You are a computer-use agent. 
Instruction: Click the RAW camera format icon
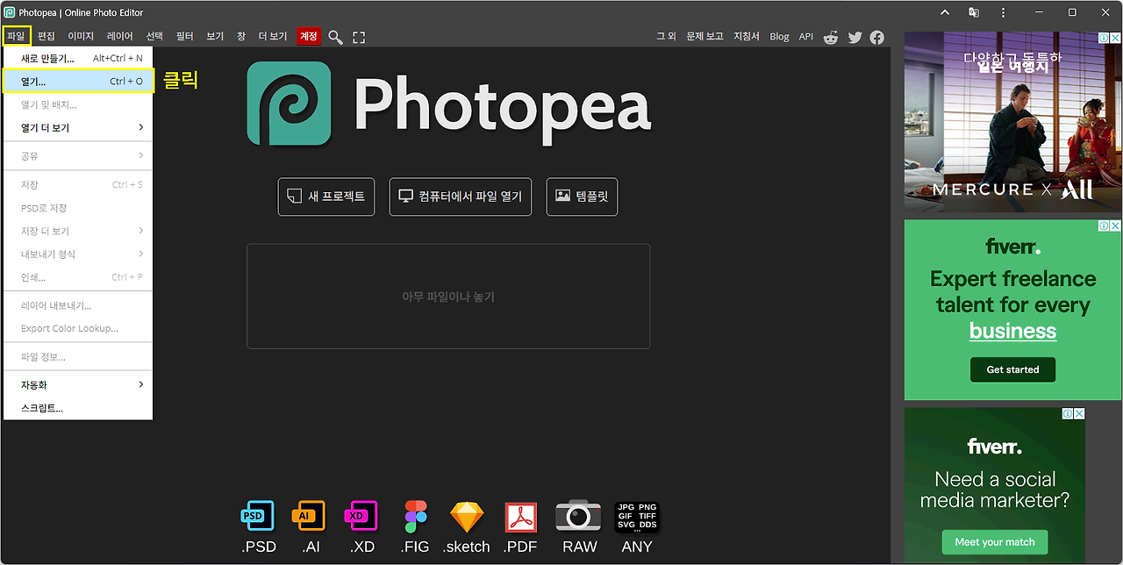(x=579, y=516)
